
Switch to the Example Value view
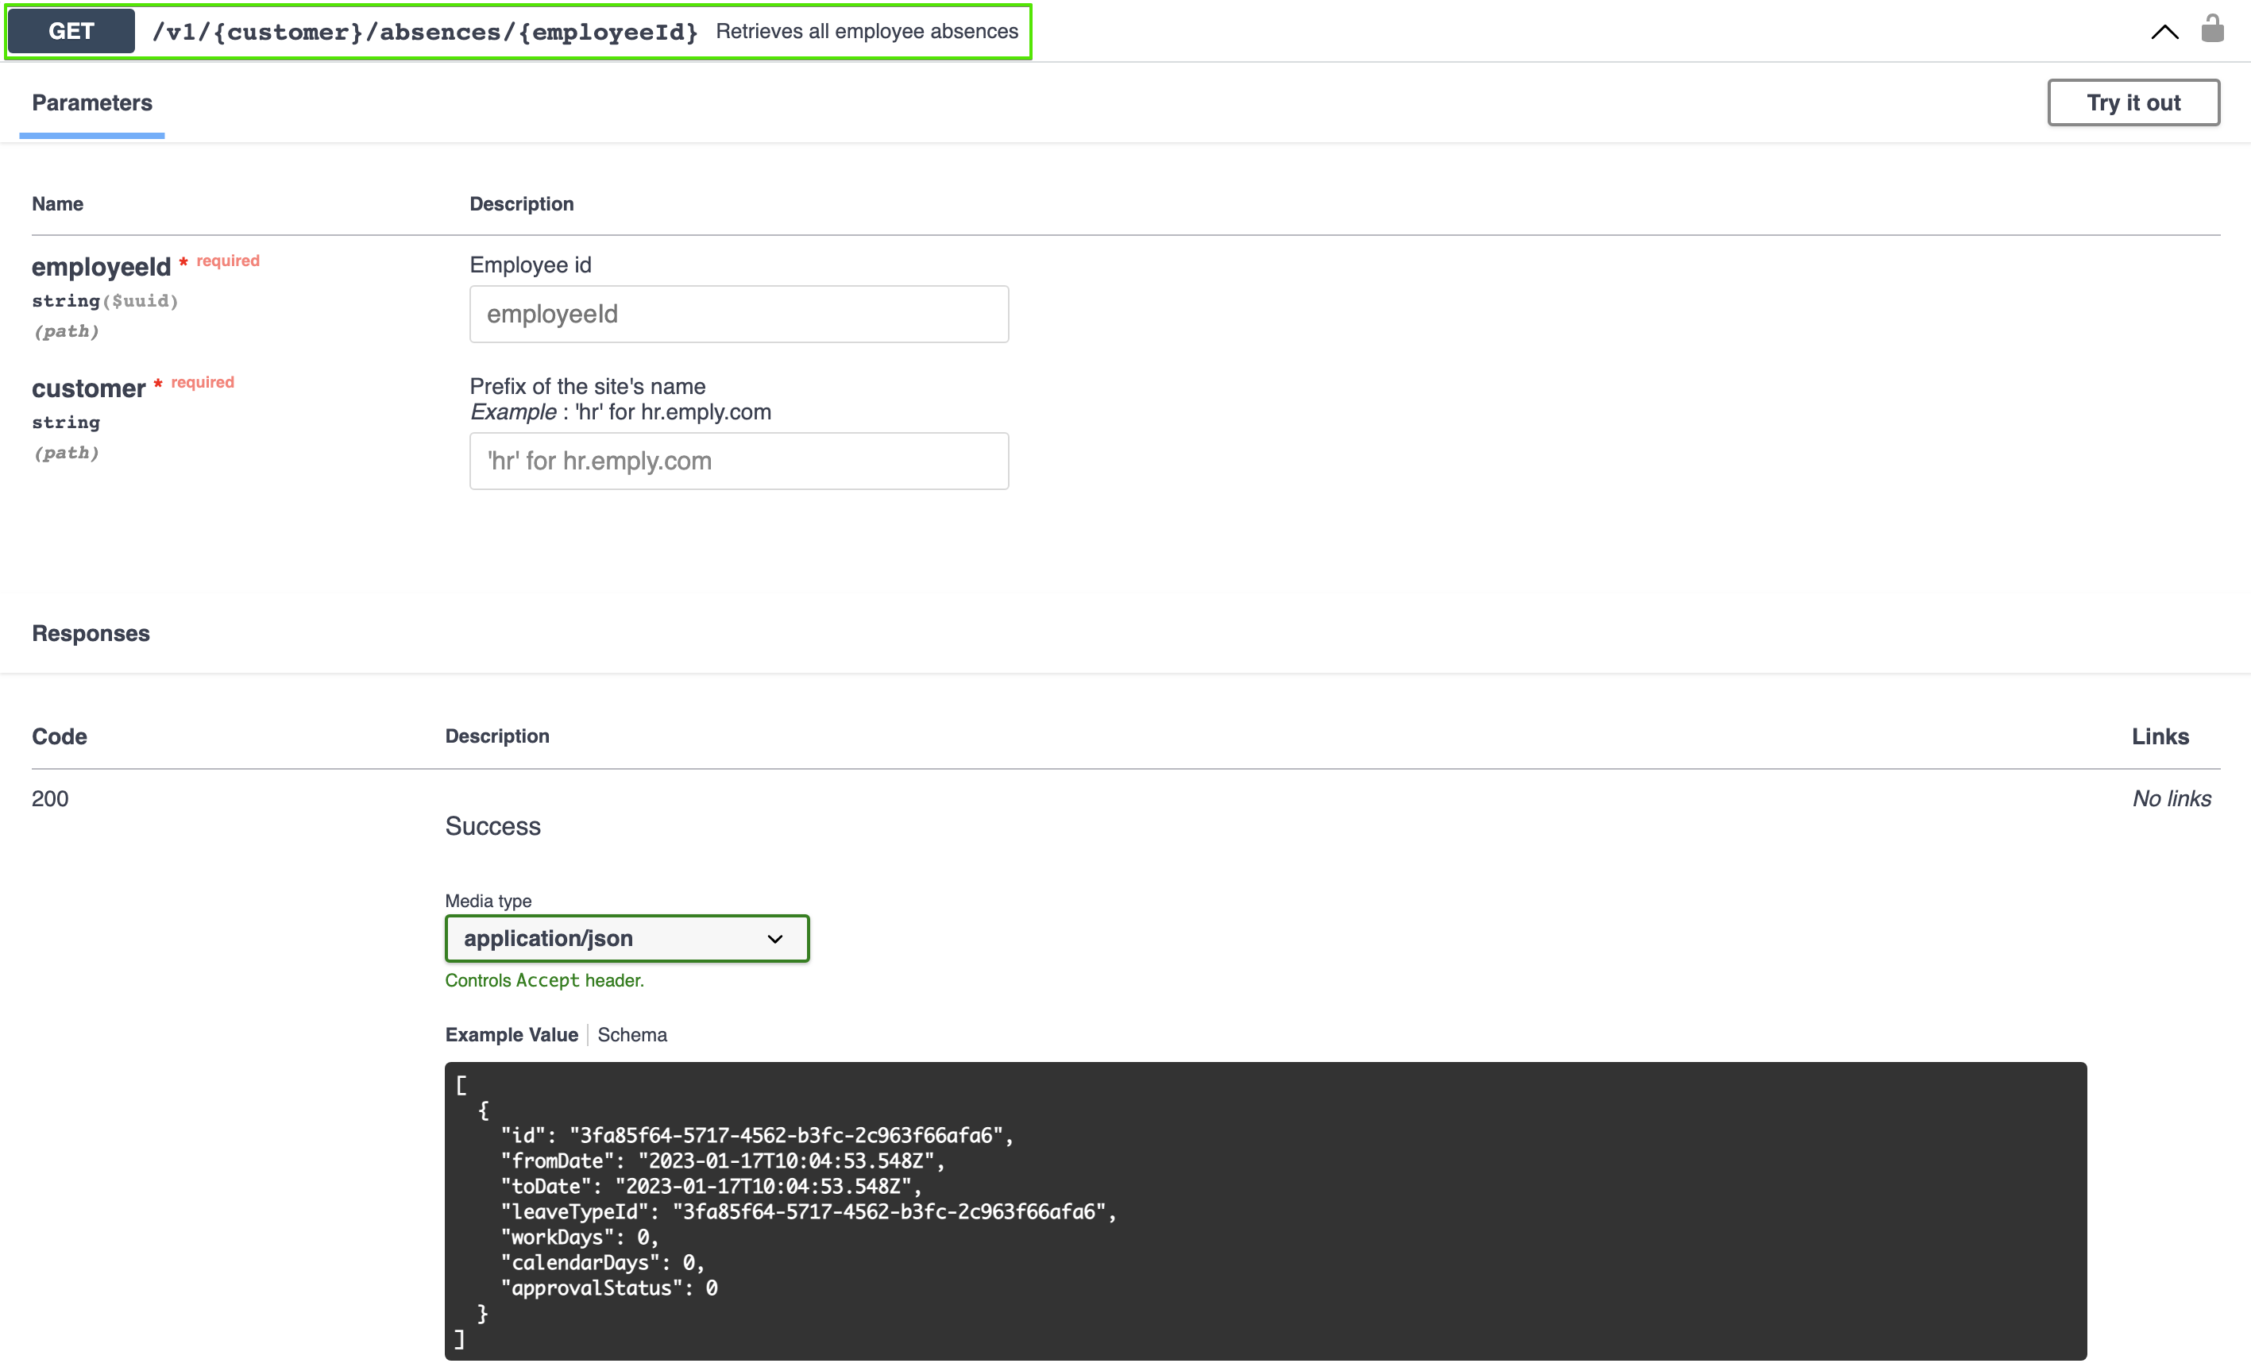(x=511, y=1035)
